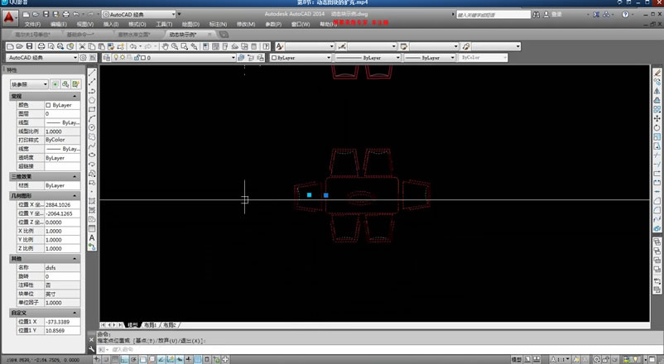This screenshot has width=664, height=364.
Task: Click the Open file icon in the standard toolbar
Action: pyautogui.click(x=20, y=46)
